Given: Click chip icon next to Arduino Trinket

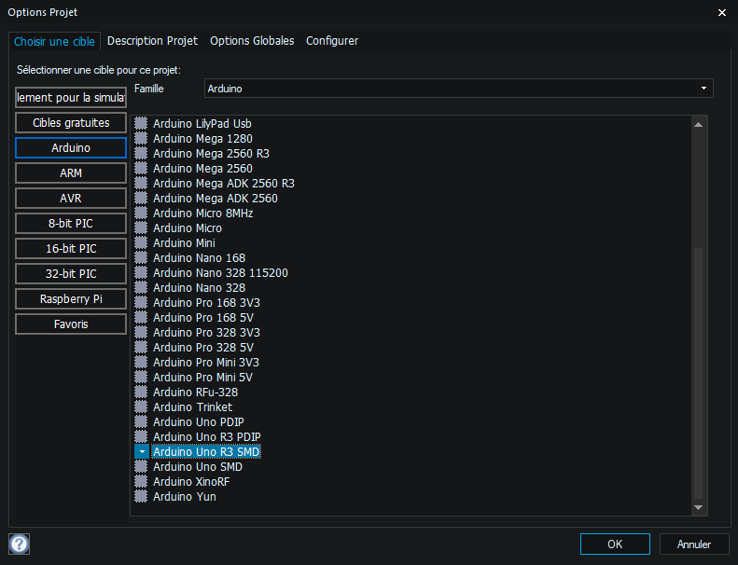Looking at the screenshot, I should [141, 407].
